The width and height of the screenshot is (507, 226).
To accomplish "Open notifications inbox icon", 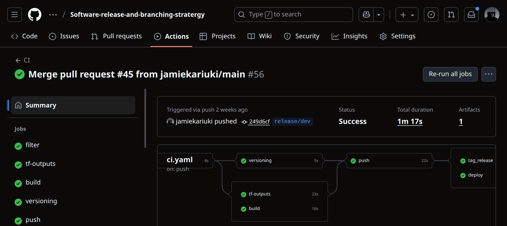I will tap(471, 15).
